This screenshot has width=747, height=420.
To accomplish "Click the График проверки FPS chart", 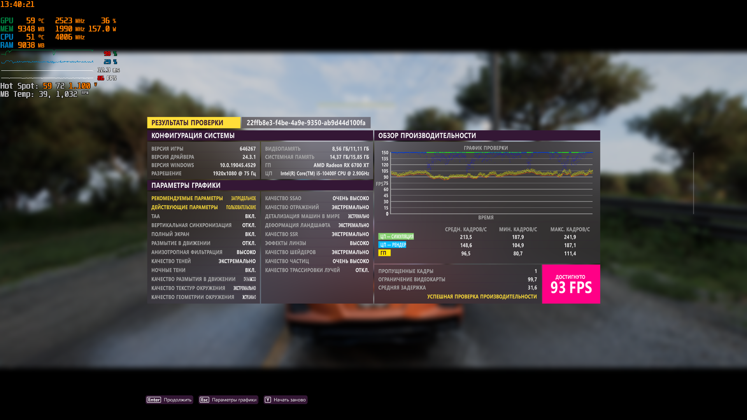I will pyautogui.click(x=491, y=183).
